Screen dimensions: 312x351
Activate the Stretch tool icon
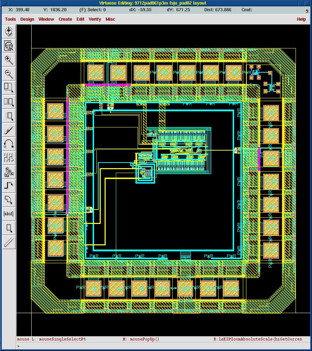tap(9, 88)
